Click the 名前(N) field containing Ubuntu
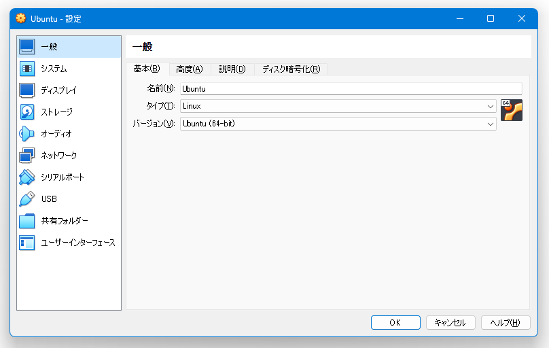This screenshot has width=549, height=348. pyautogui.click(x=351, y=89)
